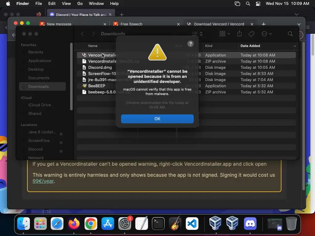Eject the Java 8 Update volume
Image resolution: width=315 pixels, height=236 pixels.
pos(61,134)
